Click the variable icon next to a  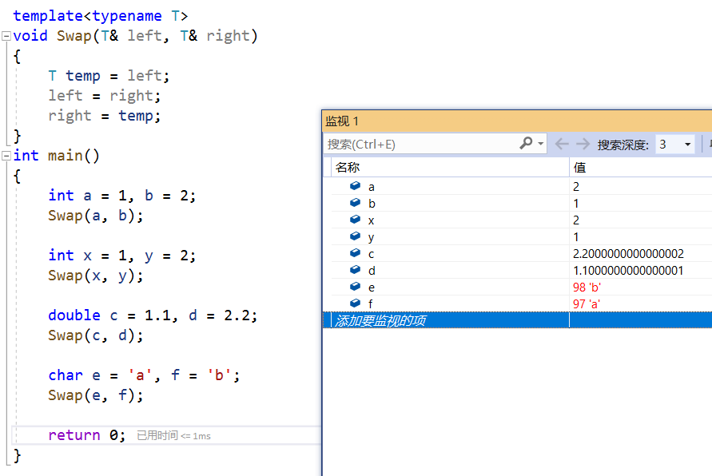(x=355, y=186)
